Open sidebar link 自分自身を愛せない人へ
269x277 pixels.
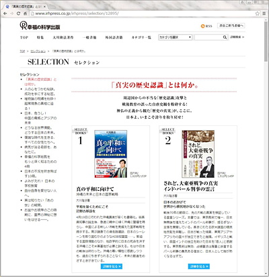pos(40,193)
